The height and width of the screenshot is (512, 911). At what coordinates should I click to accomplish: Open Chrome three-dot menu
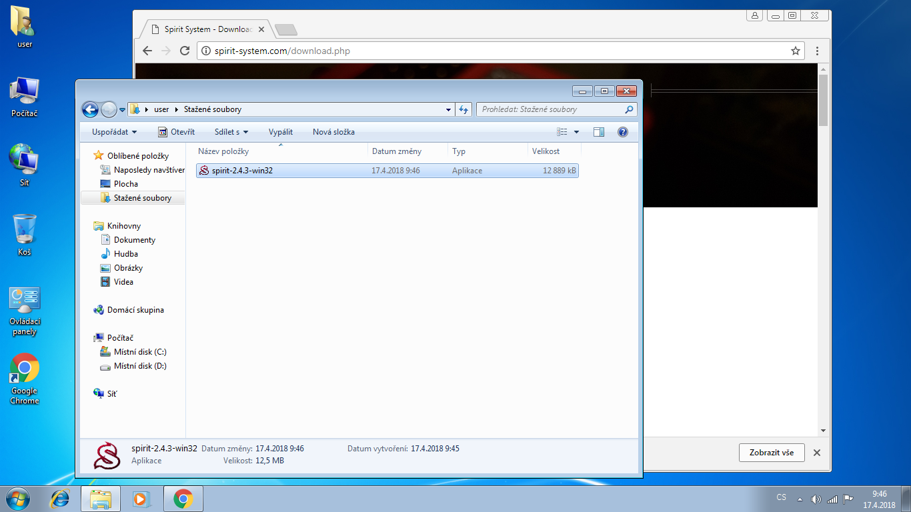(818, 51)
